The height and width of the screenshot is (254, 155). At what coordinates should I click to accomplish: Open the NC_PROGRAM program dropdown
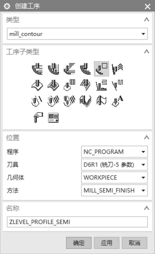114,152
